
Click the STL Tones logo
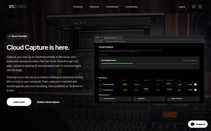pos(17,7)
